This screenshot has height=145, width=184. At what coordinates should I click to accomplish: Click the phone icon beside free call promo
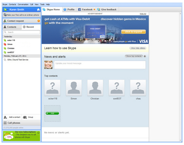coord(5,15)
